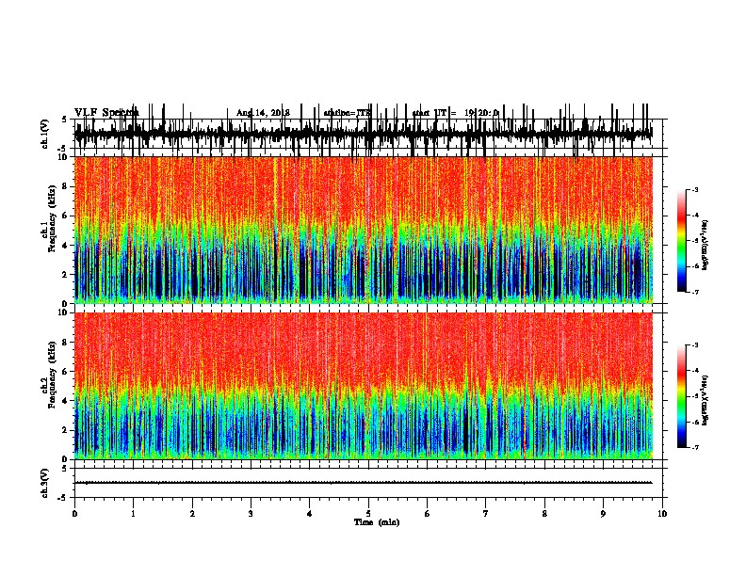This screenshot has height=576, width=746.
Task: Click time axis tick label "9"
Action: click(603, 514)
